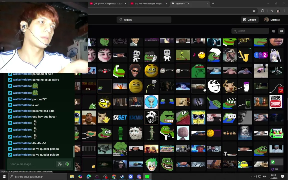288x180 pixels.
Task: Click the chat message 'JAJJAJAA'
Action: [39, 143]
